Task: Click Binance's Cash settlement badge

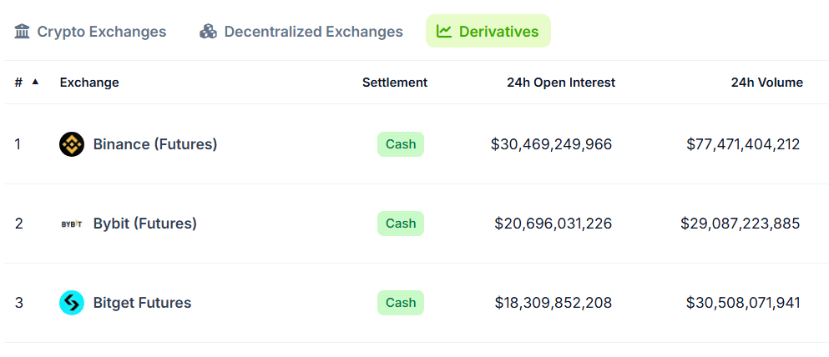Action: click(x=401, y=144)
